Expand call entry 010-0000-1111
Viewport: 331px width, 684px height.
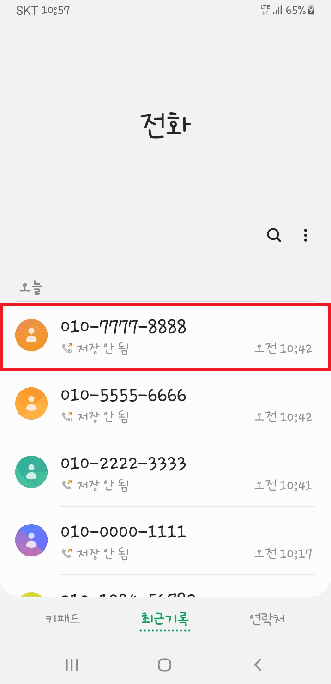(x=165, y=541)
